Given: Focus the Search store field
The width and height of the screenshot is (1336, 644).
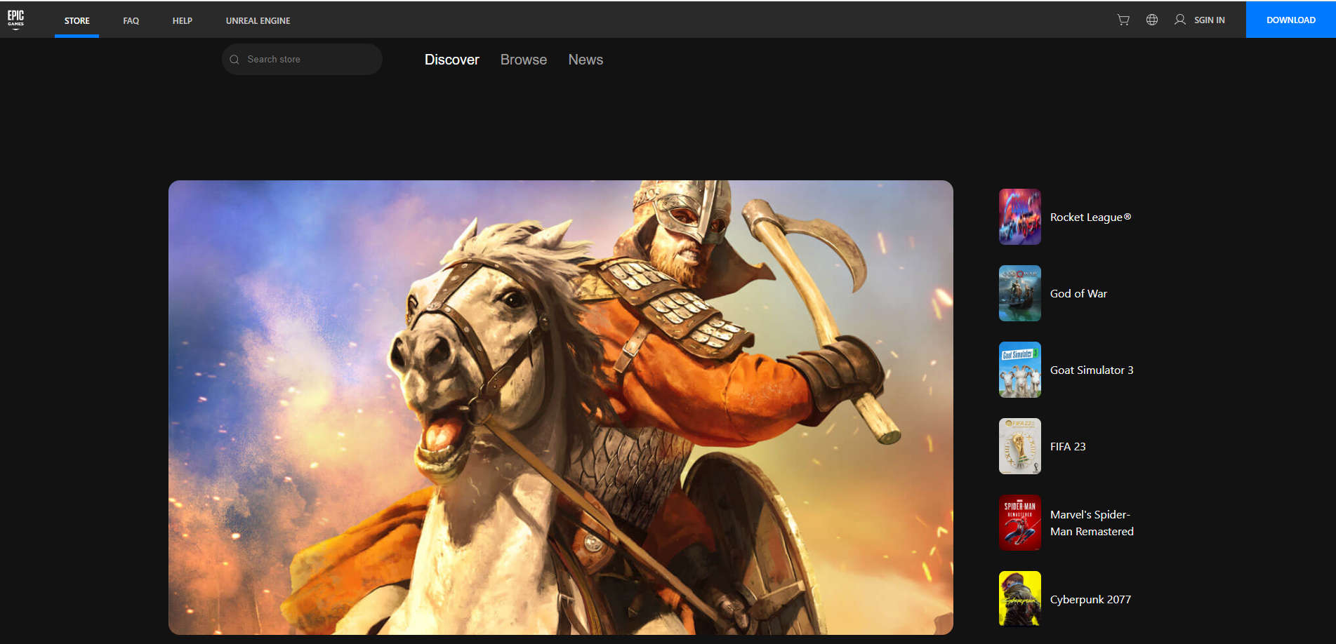Looking at the screenshot, I should (302, 60).
